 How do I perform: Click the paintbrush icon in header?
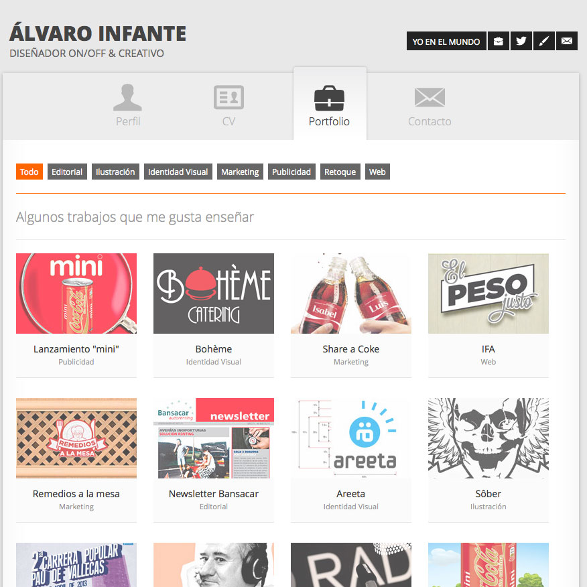point(544,41)
